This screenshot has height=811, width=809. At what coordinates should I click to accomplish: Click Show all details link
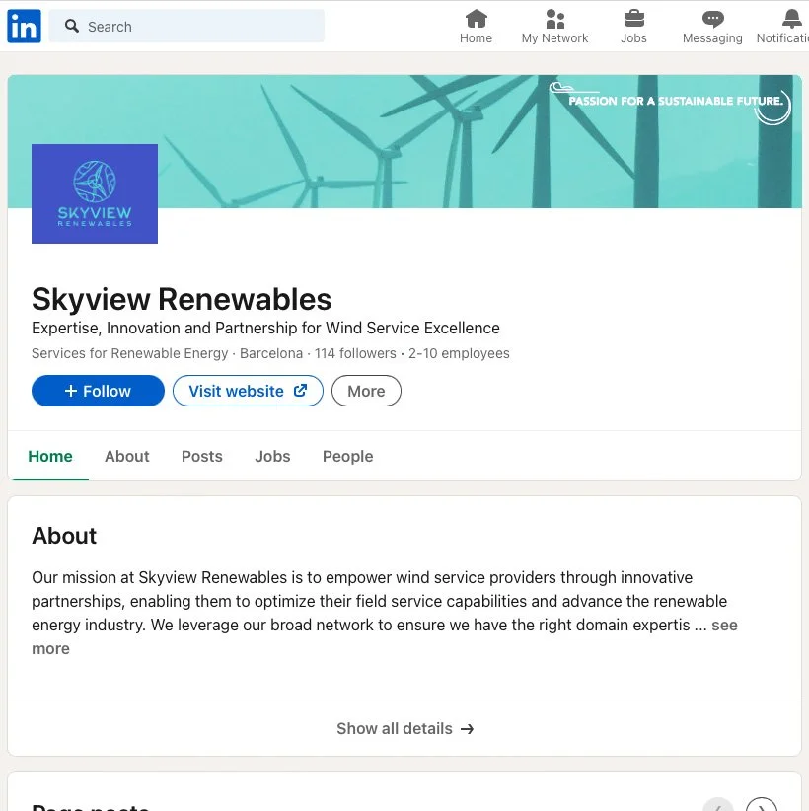click(x=404, y=728)
